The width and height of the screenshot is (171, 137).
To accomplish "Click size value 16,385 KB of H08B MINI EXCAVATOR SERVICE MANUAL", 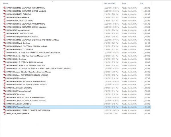I will pos(146,11).
